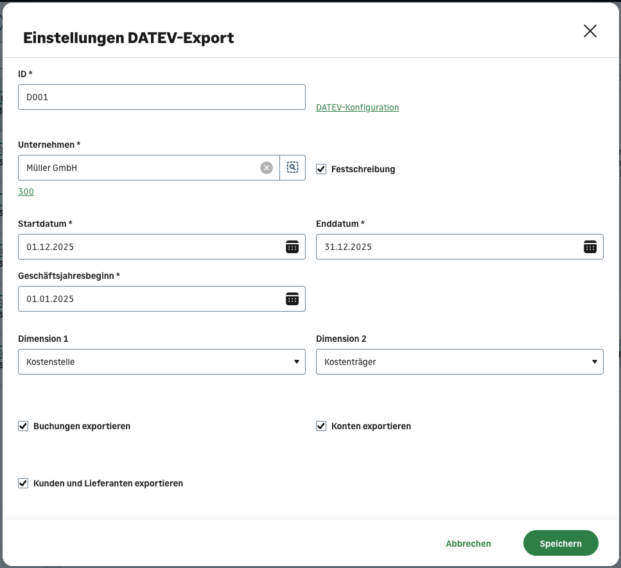Close the DATEV-Export settings dialog
Screen dimensions: 621x568
[x=590, y=31]
